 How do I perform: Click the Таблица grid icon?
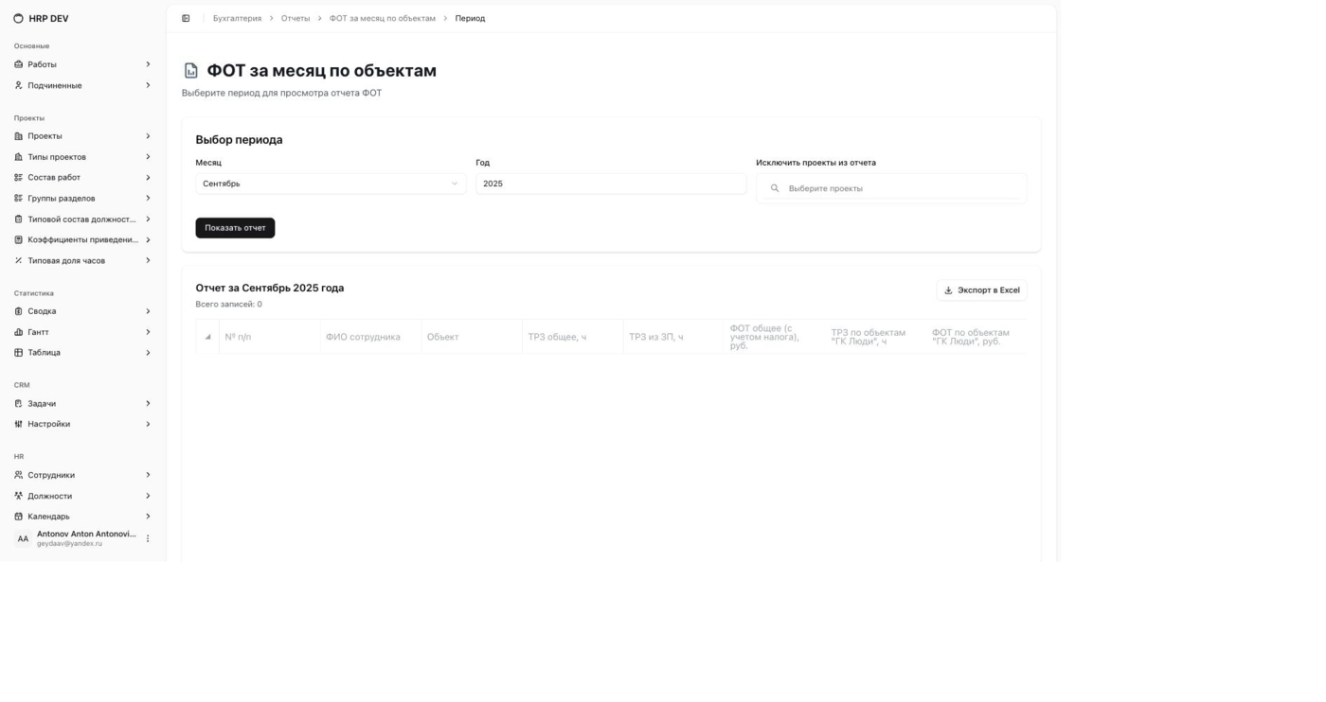coord(18,353)
